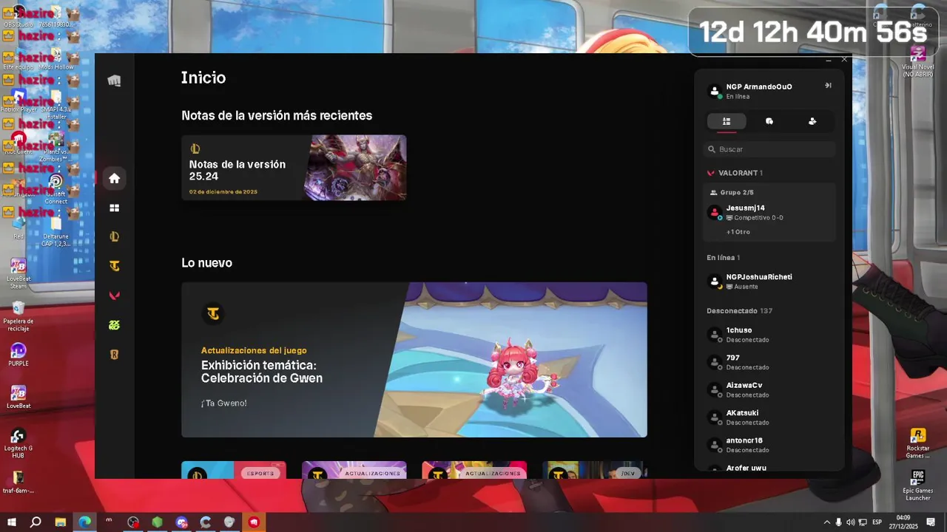Click League icon on the patch notes card

[x=195, y=149]
